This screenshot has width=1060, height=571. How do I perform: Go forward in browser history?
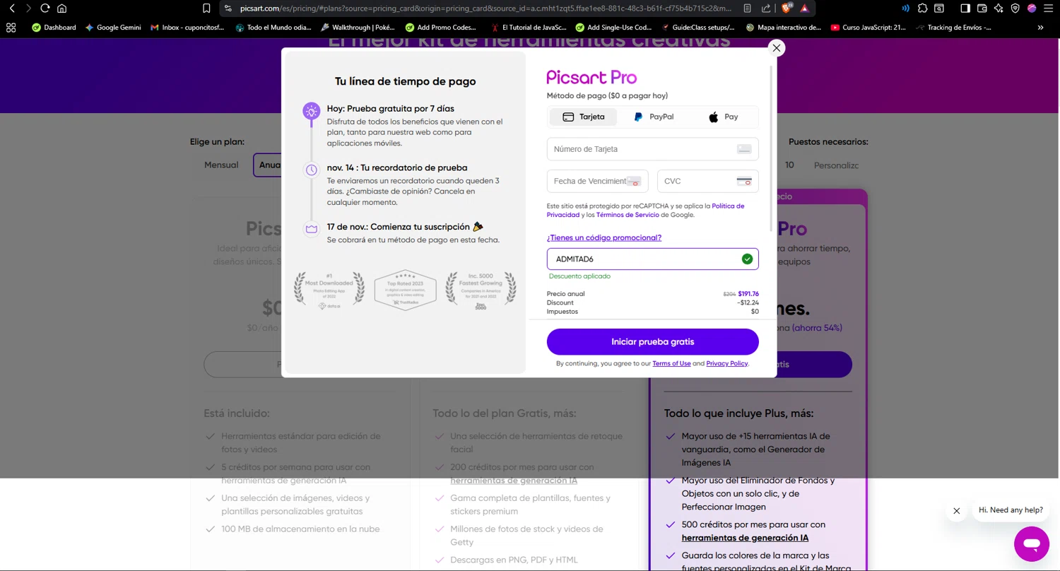tap(28, 8)
